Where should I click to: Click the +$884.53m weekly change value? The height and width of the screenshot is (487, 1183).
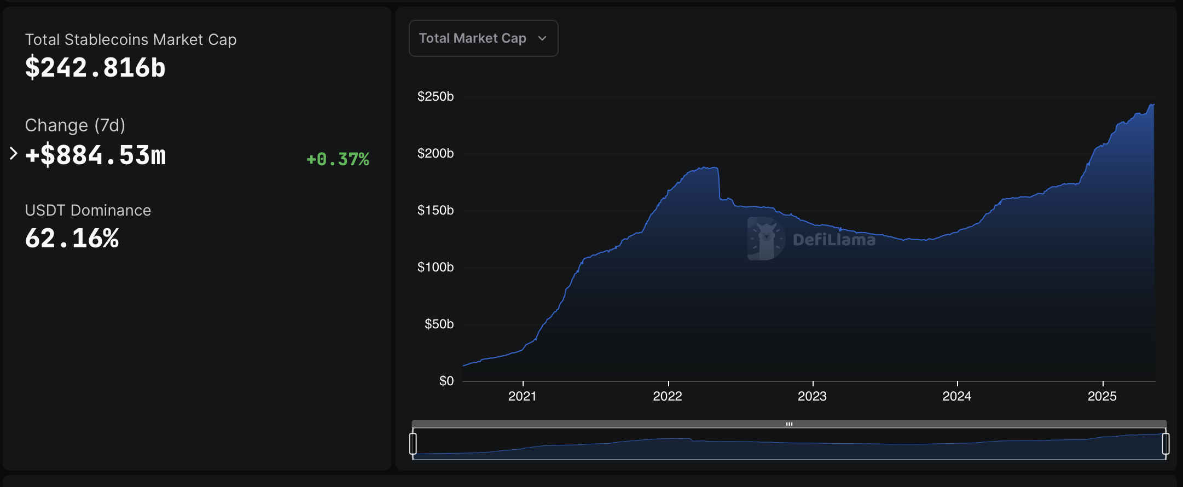(x=95, y=155)
